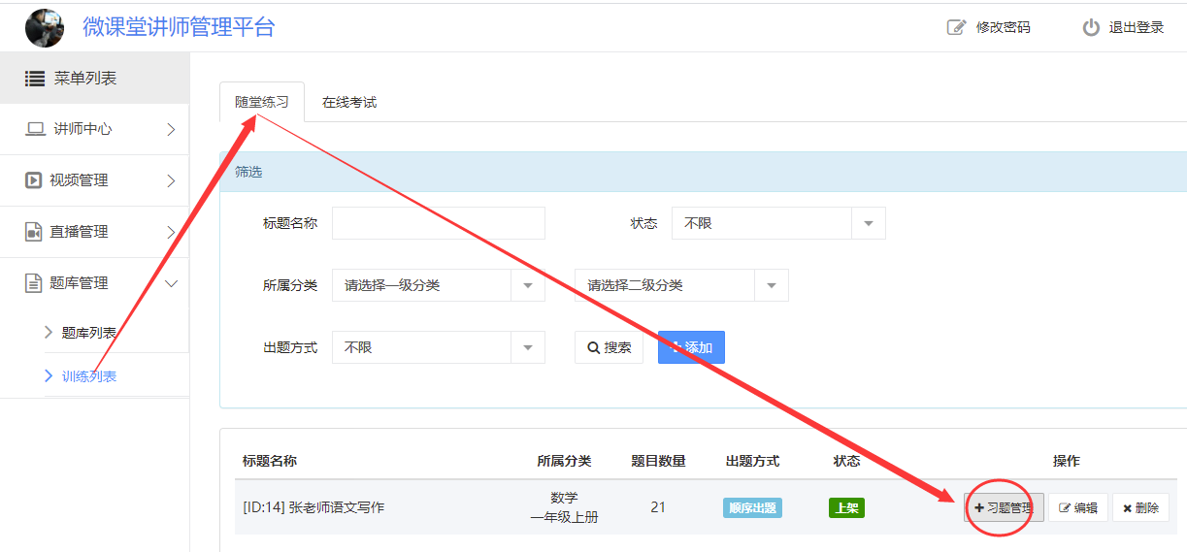Click the 状态 dropdown arrow
The width and height of the screenshot is (1187, 552).
point(869,224)
